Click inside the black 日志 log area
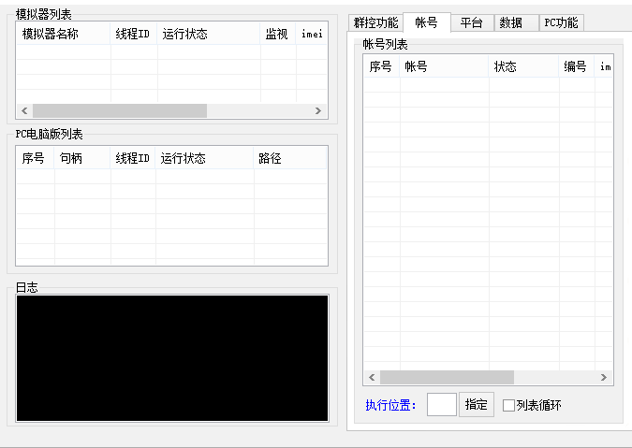 tap(172, 358)
